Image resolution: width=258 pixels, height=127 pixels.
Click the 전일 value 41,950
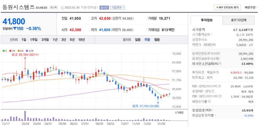(75, 19)
